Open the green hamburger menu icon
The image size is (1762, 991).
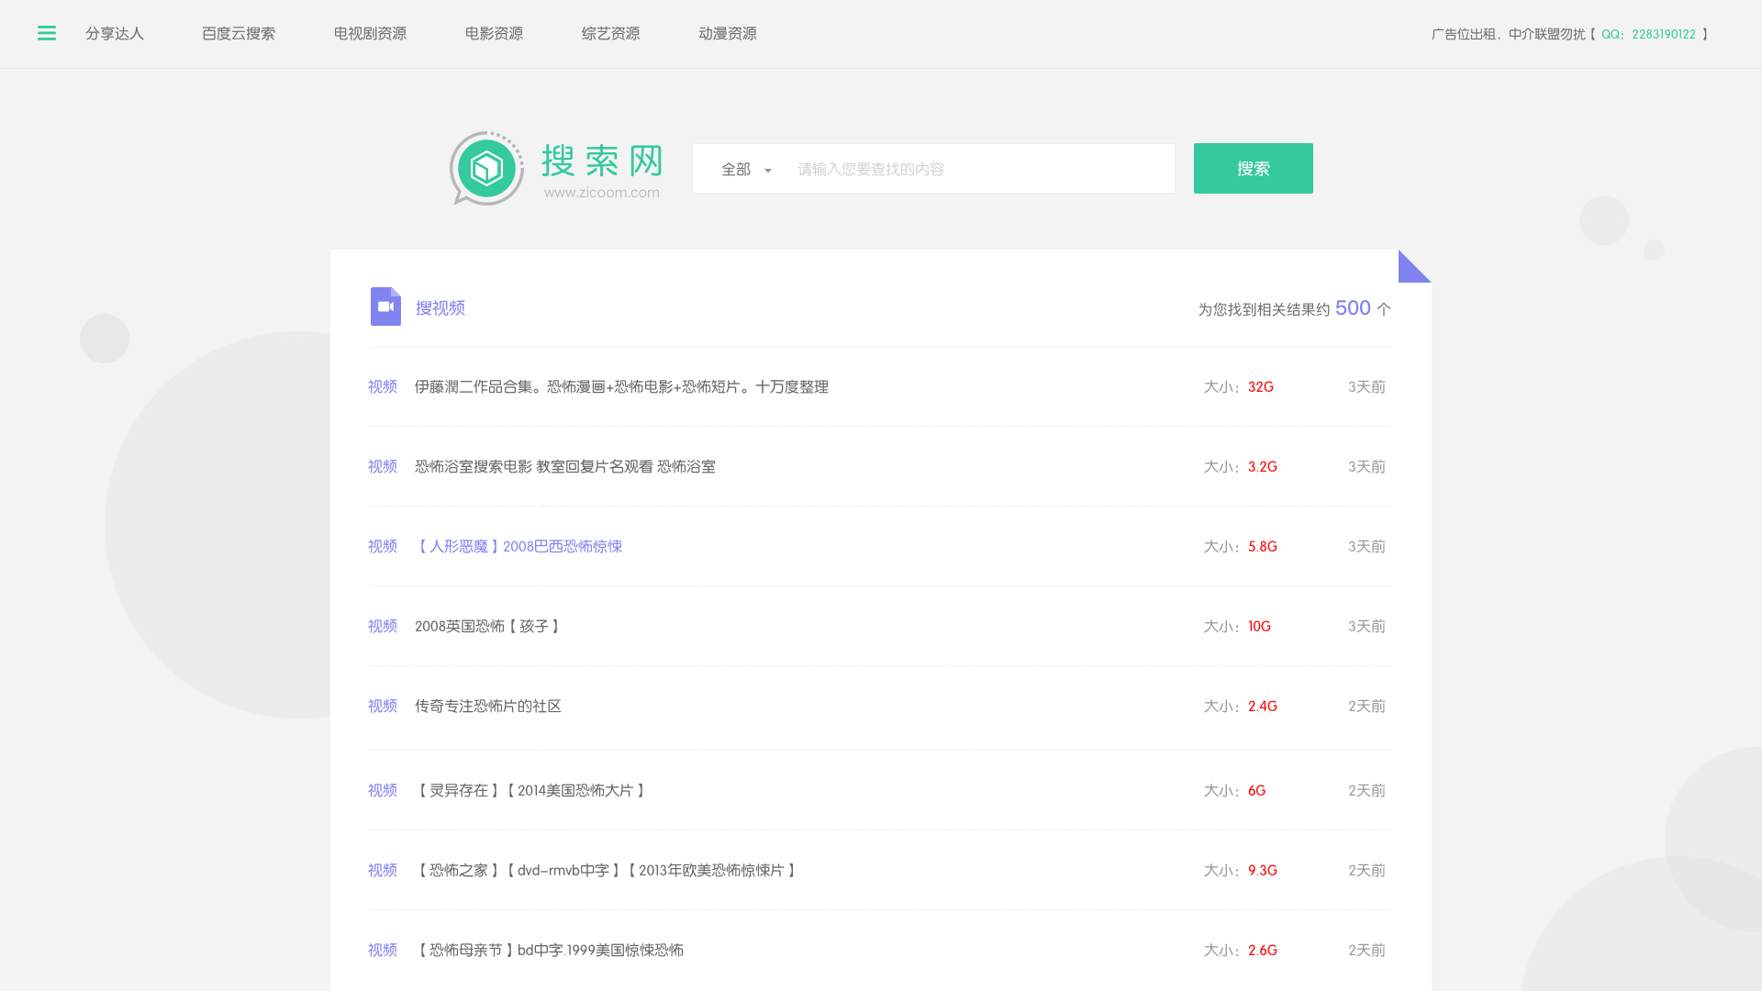click(x=47, y=33)
